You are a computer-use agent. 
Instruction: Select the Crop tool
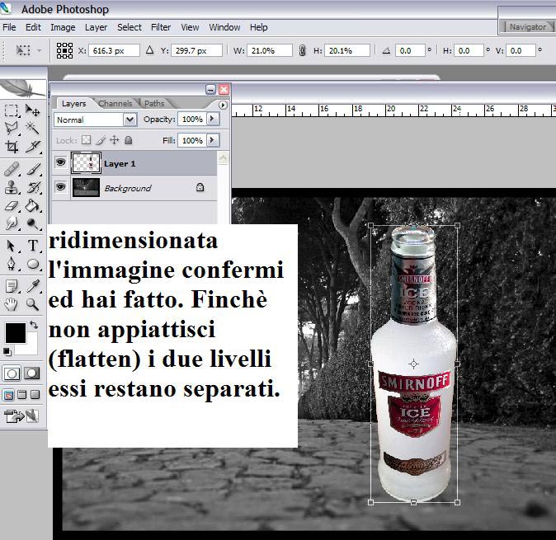(x=11, y=146)
